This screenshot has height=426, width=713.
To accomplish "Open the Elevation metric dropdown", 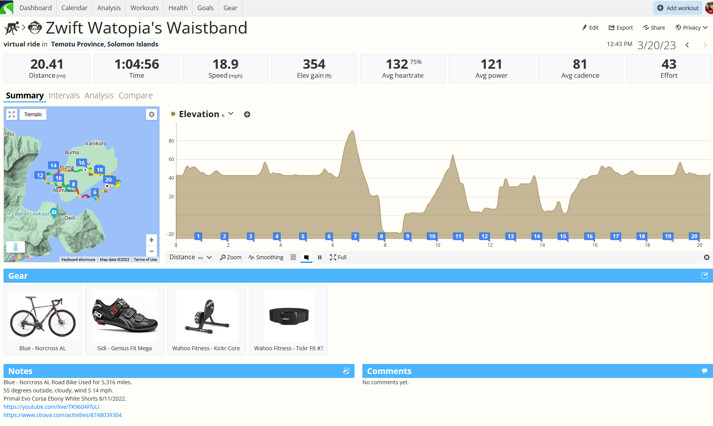I will pos(231,114).
